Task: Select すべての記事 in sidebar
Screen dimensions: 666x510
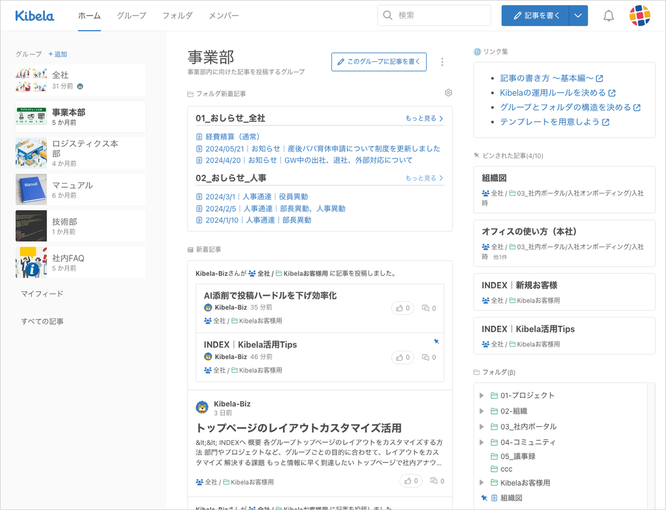Action: [42, 321]
